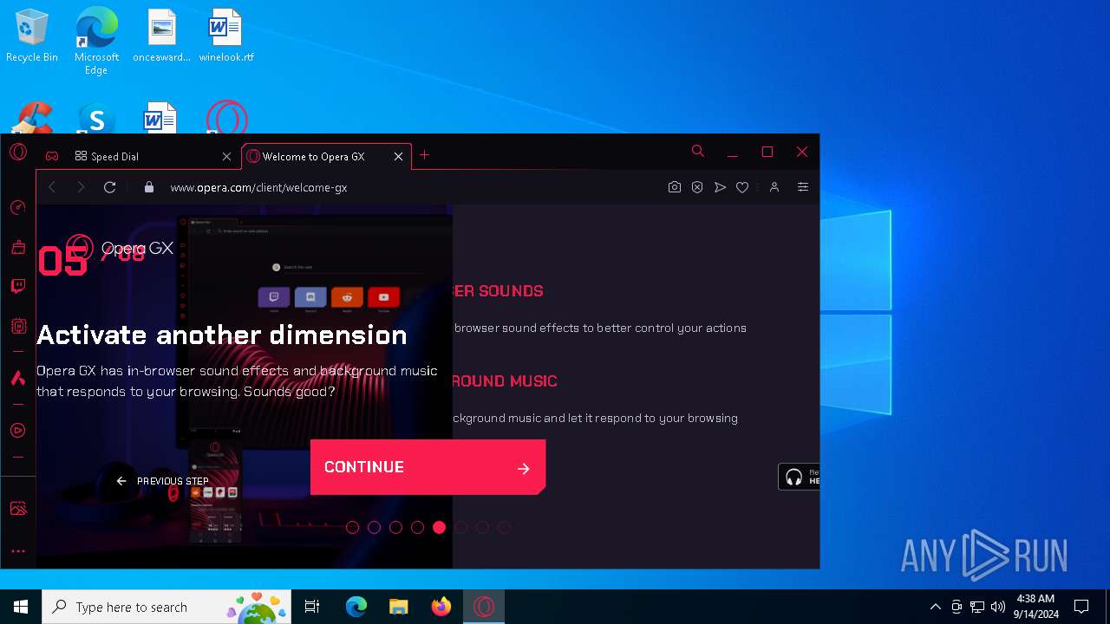Show hidden system tray icons

pos(935,607)
